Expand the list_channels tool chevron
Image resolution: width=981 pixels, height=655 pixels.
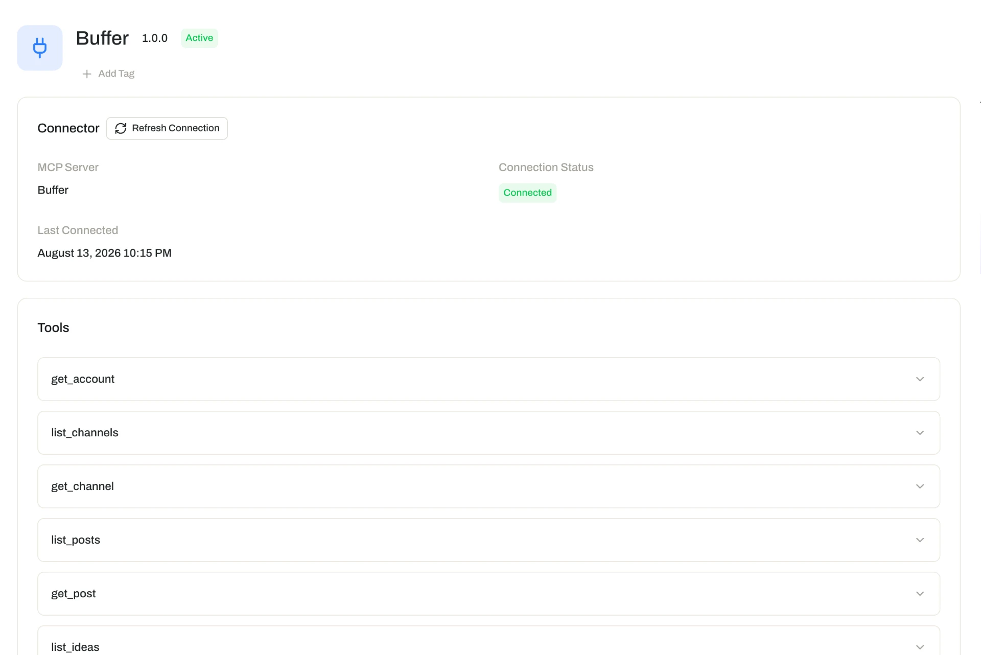(x=920, y=433)
